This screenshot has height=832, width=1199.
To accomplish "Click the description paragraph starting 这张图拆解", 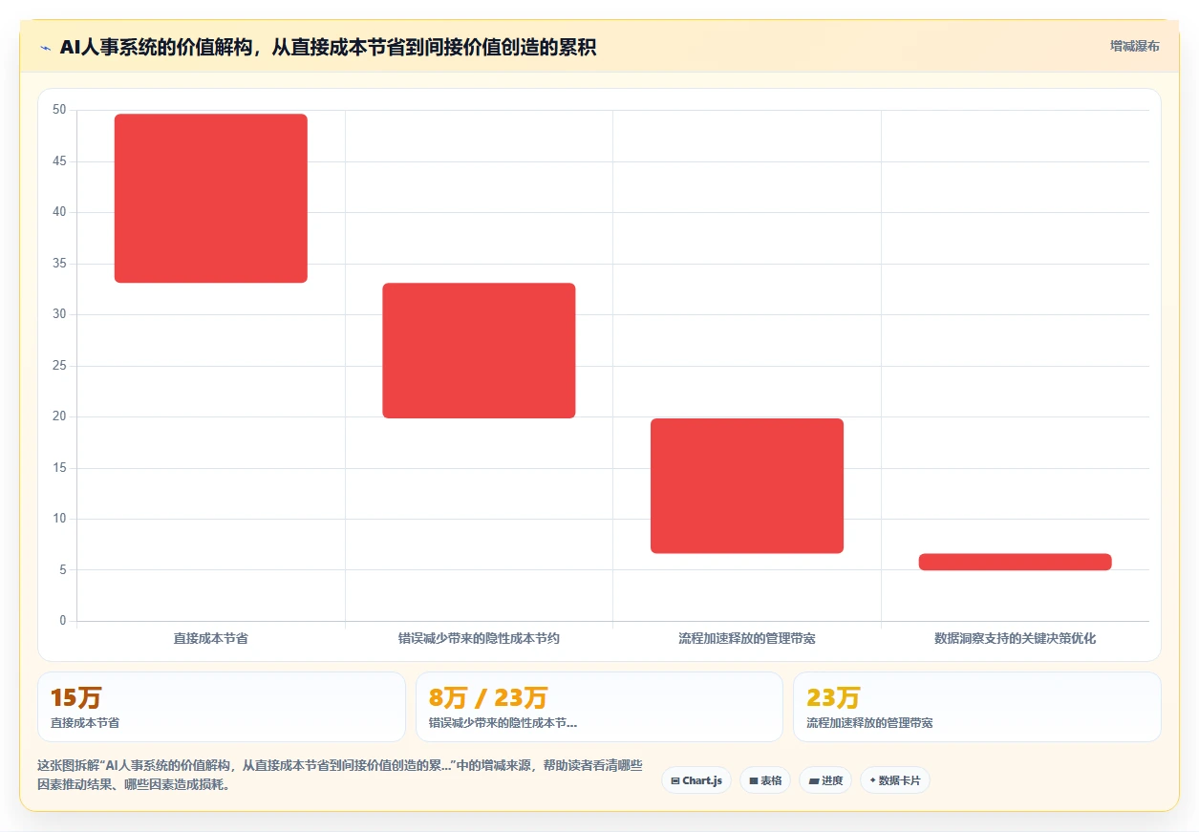I will pos(339,776).
